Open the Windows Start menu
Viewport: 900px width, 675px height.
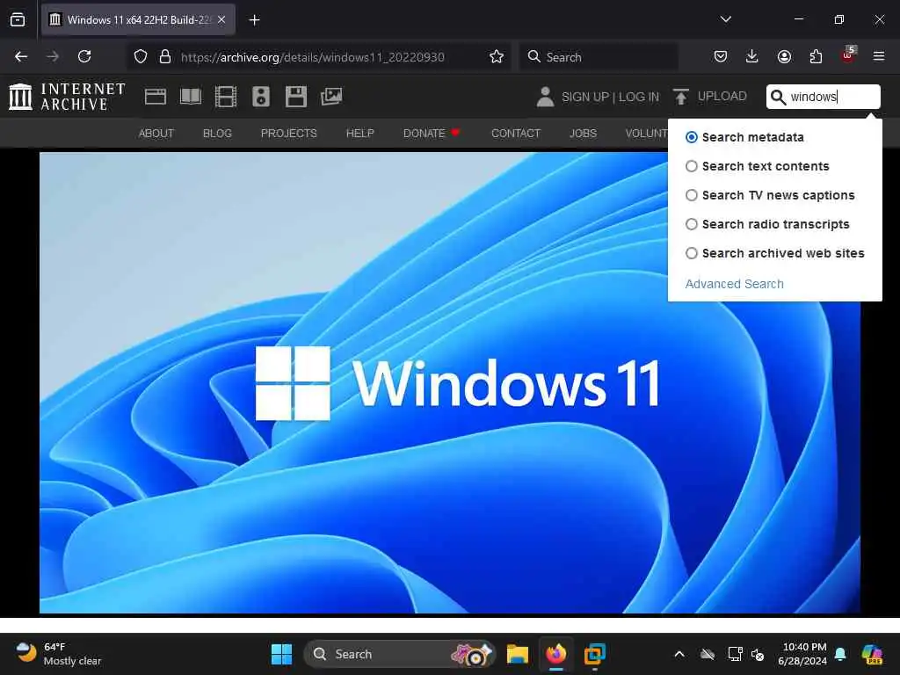[x=281, y=654]
